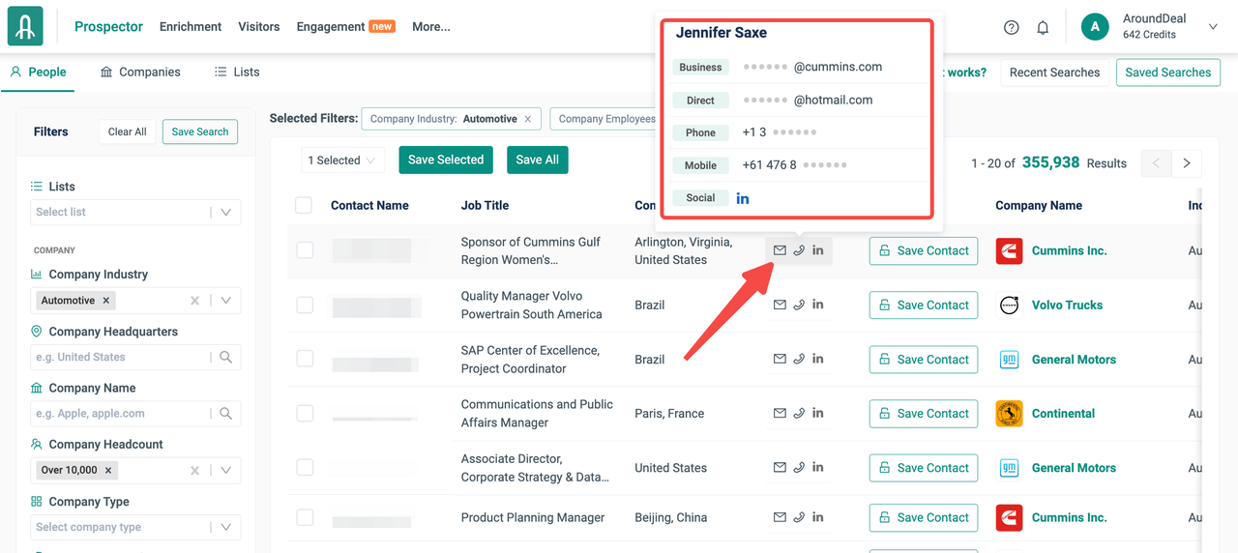Open the General Motors company link
Image resolution: width=1238 pixels, height=553 pixels.
[x=1073, y=359]
